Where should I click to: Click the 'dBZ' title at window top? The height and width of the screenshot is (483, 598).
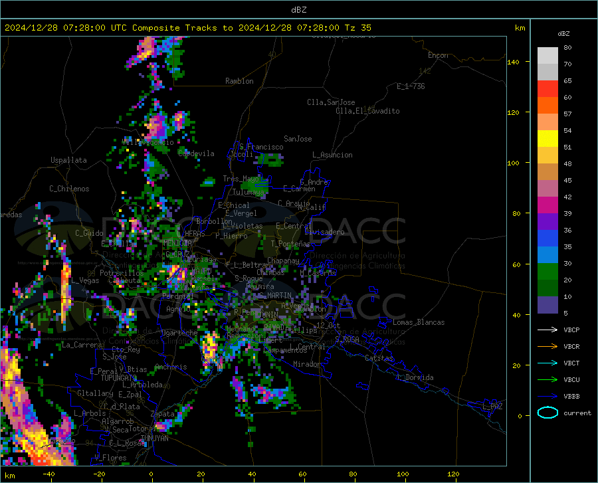click(x=298, y=10)
